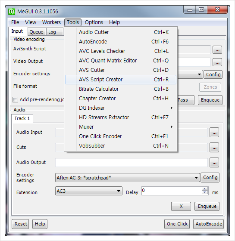Browse for Audio Input file
Viewport: 235px width, 241px height.
(214, 133)
